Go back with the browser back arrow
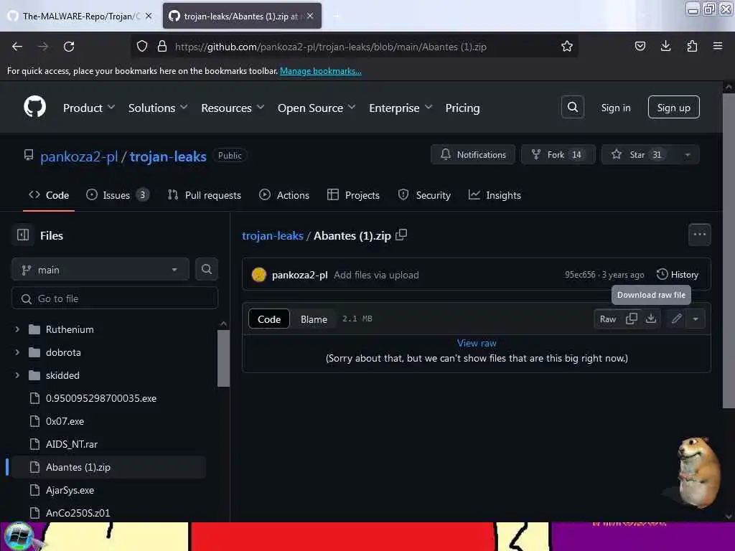Viewport: 735px width, 551px height. 17,47
